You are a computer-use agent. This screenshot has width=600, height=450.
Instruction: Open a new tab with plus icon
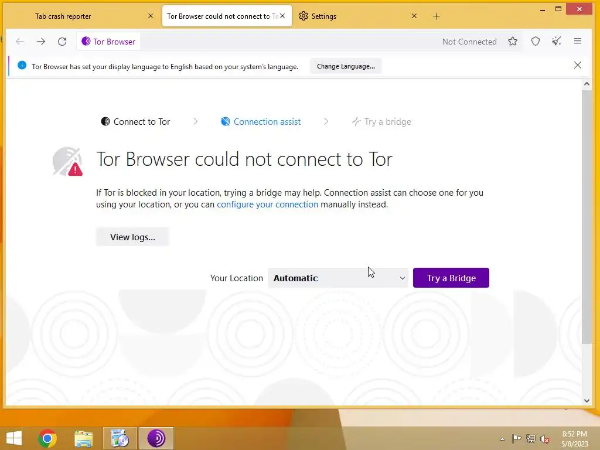pyautogui.click(x=436, y=16)
